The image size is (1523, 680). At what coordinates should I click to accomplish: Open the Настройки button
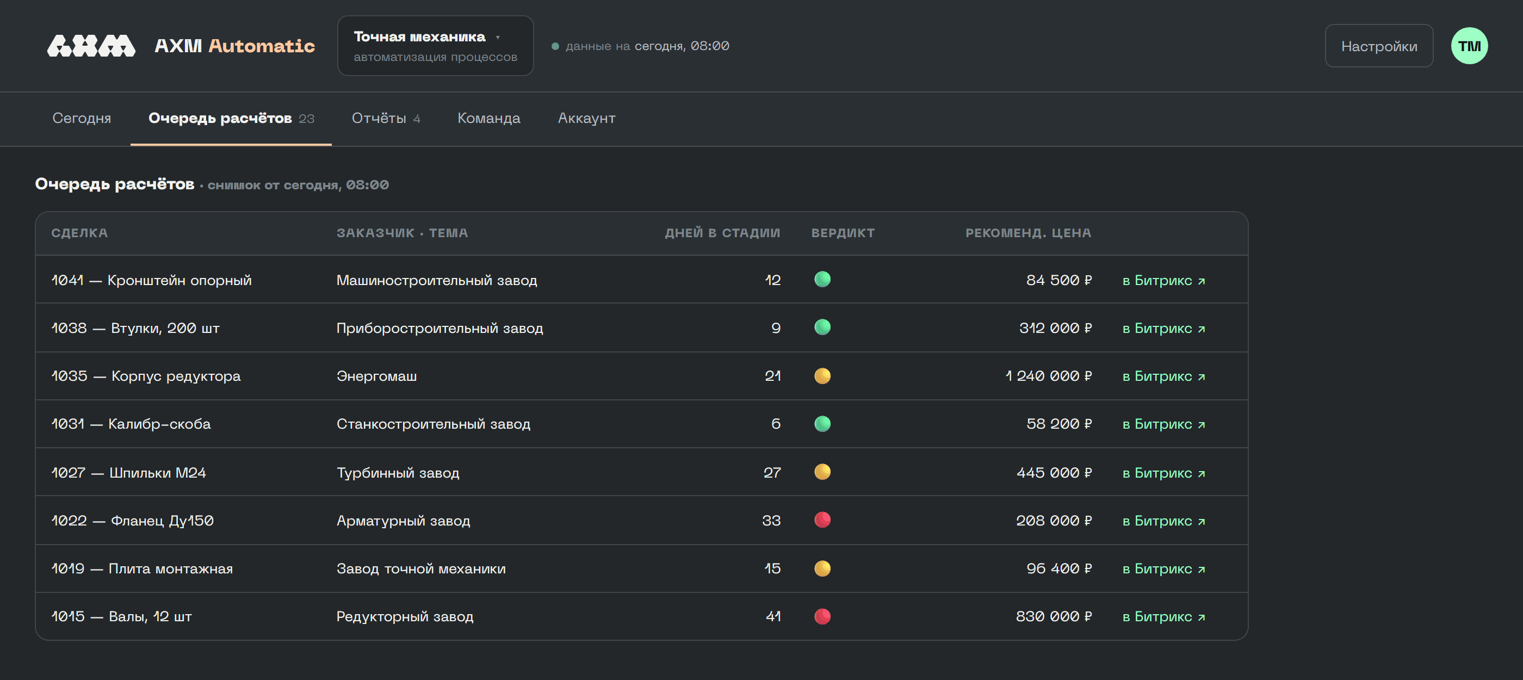tap(1378, 46)
